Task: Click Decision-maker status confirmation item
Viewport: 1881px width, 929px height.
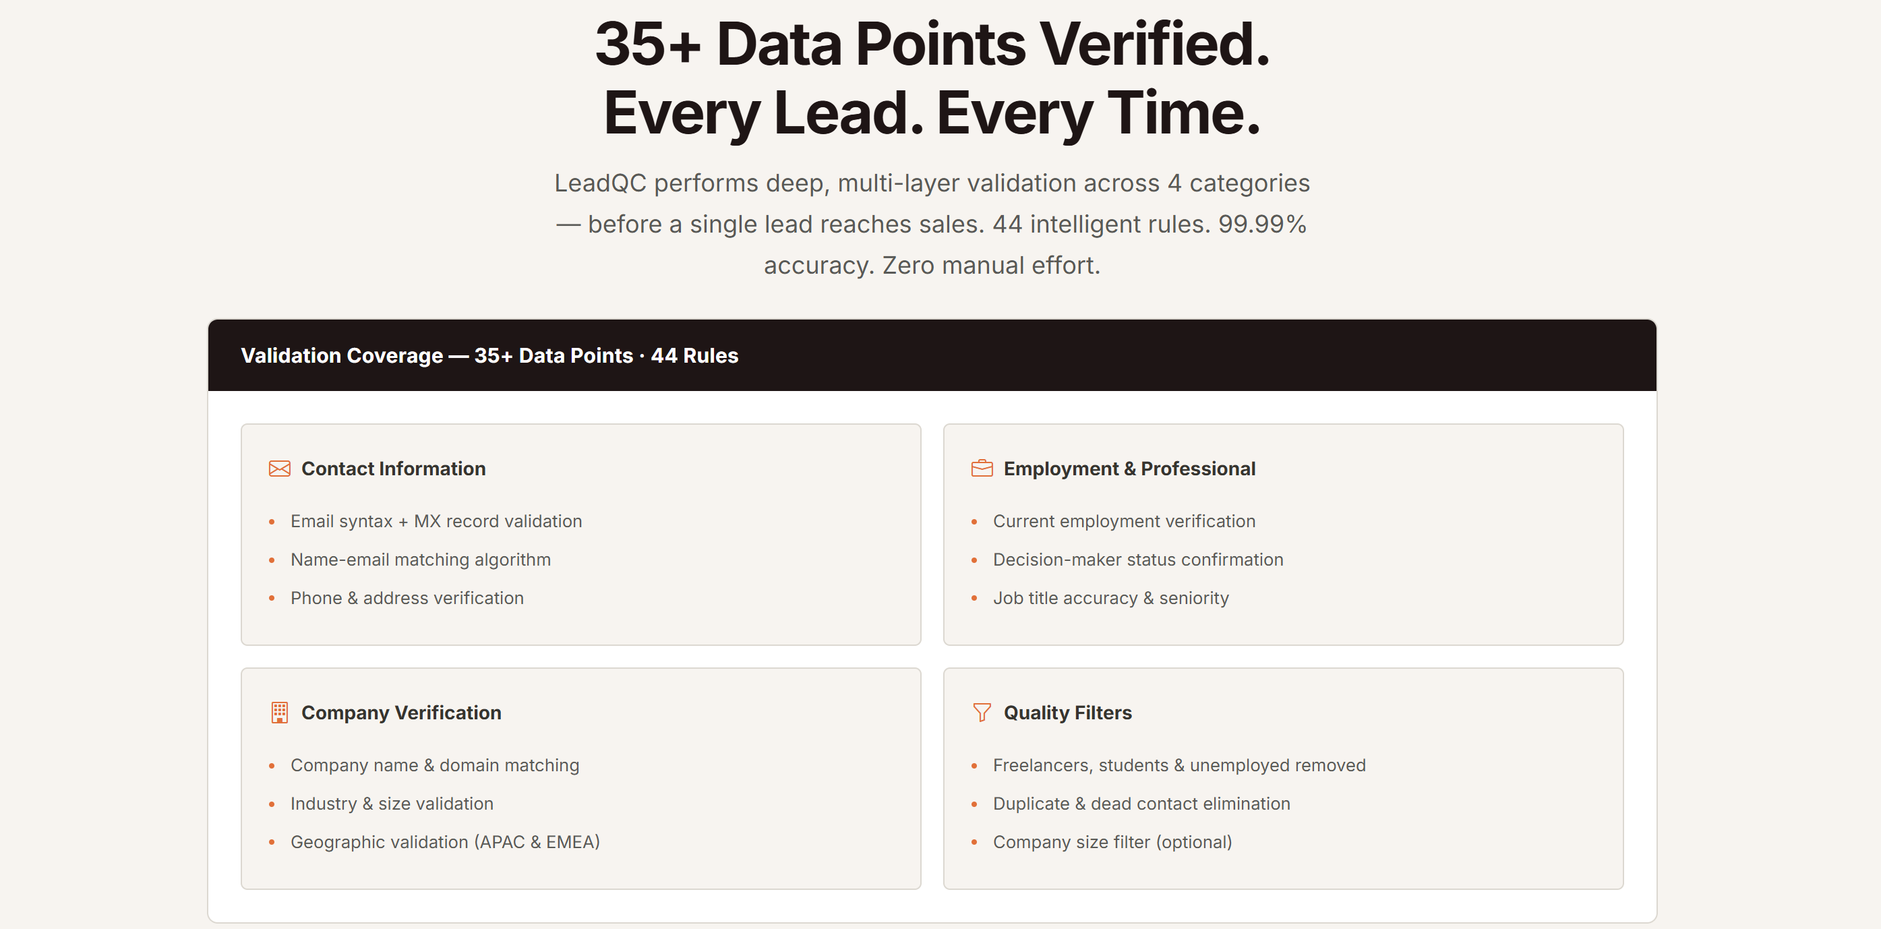Action: point(1137,560)
